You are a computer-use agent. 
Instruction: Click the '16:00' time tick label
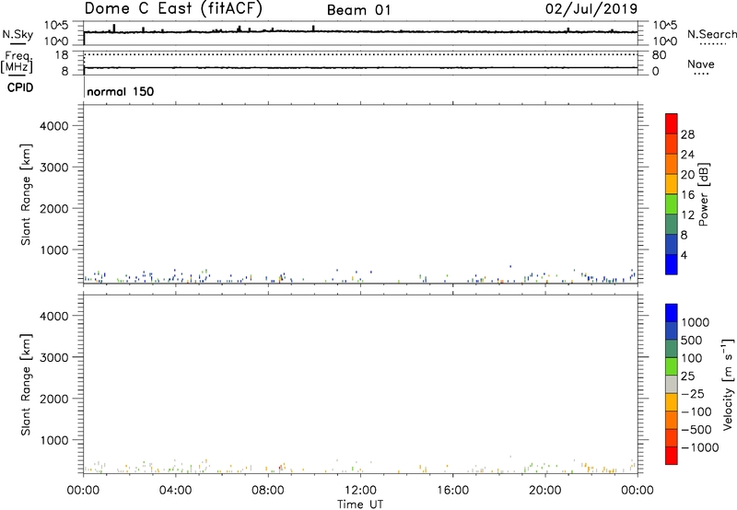[453, 491]
